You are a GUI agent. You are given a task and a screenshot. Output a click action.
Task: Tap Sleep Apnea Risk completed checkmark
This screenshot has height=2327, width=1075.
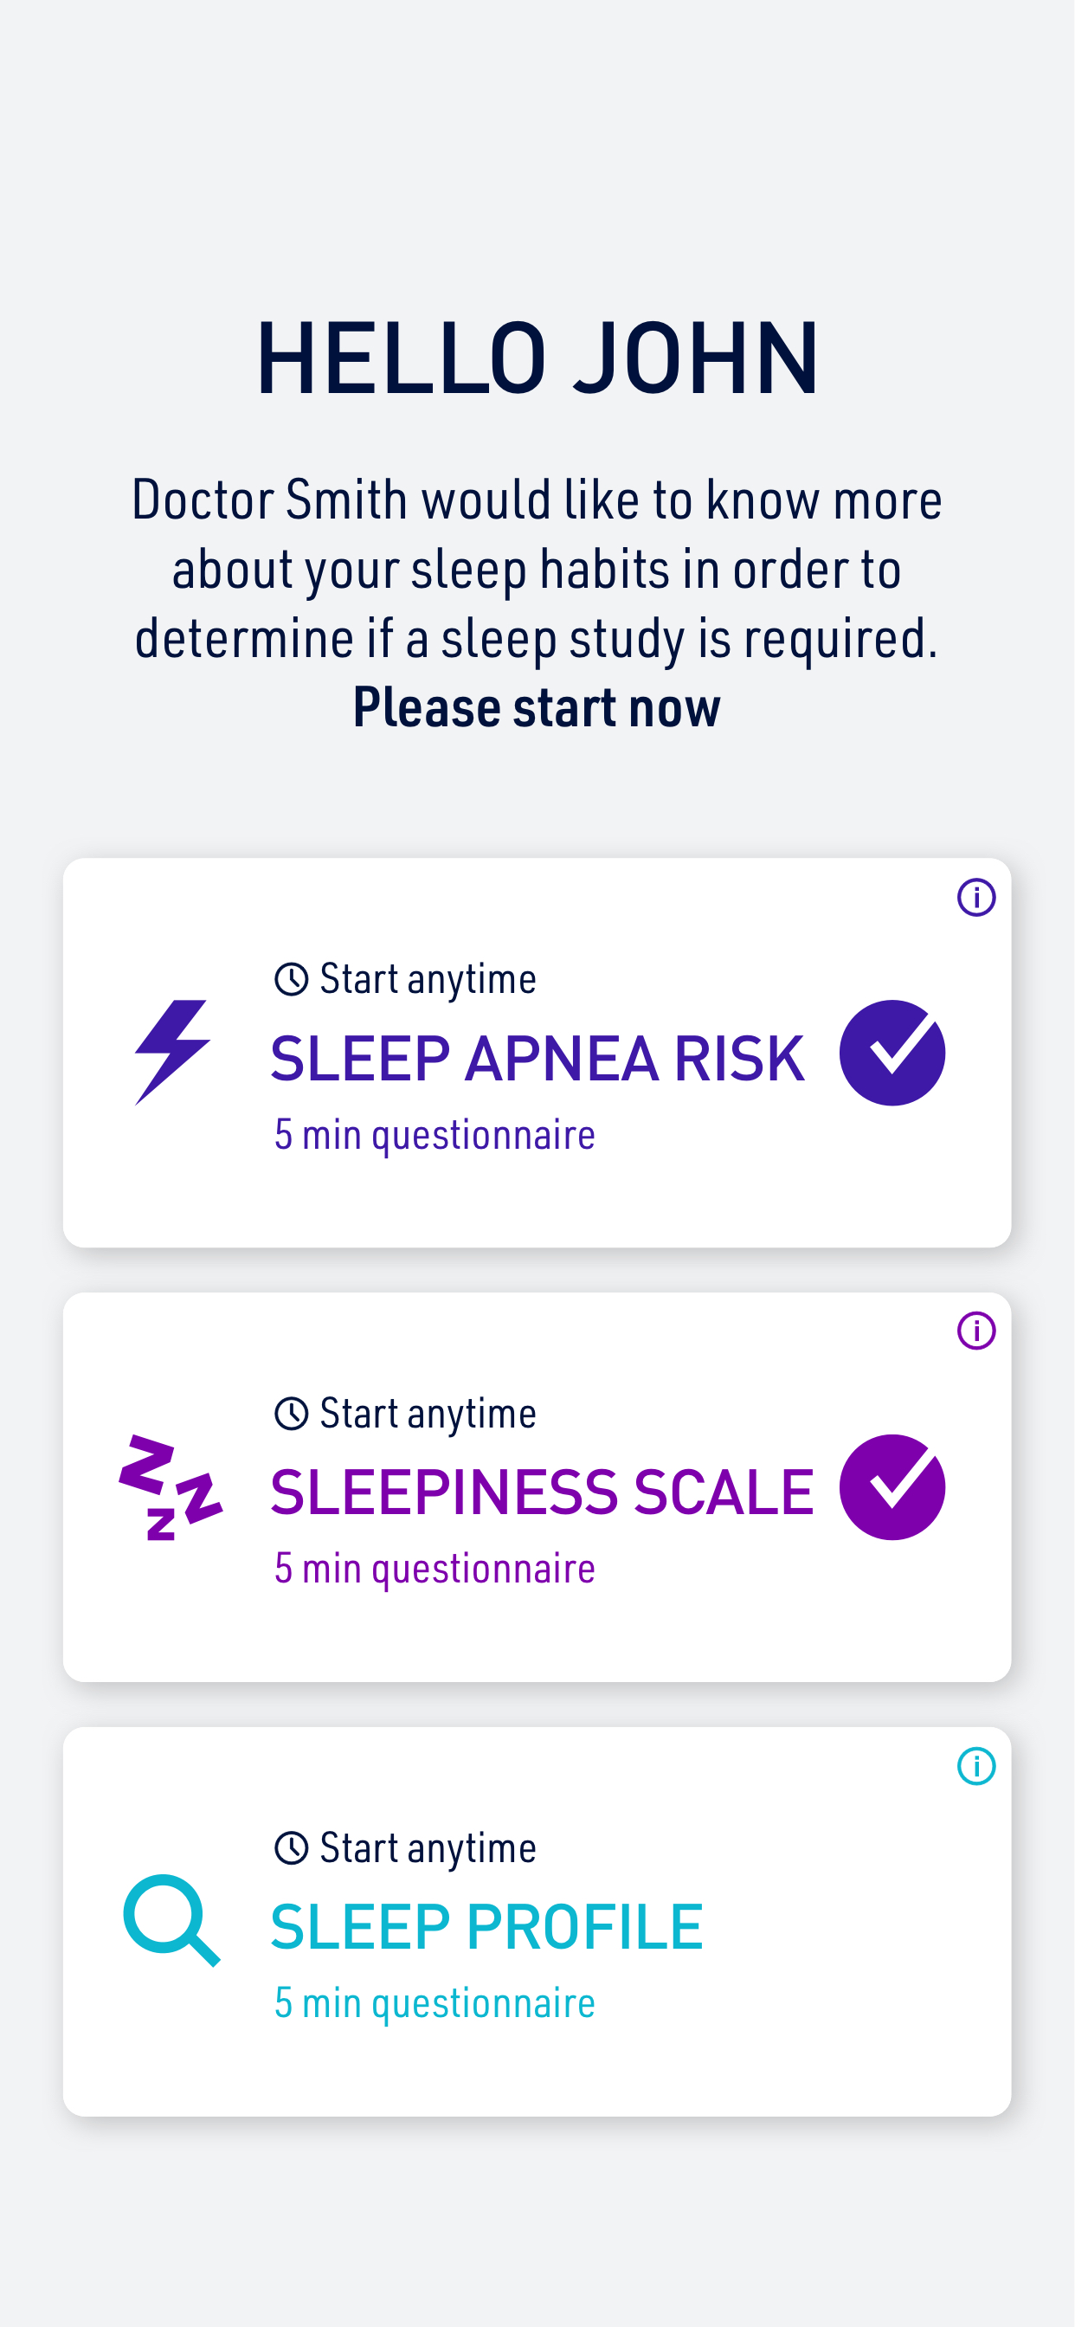892,1053
